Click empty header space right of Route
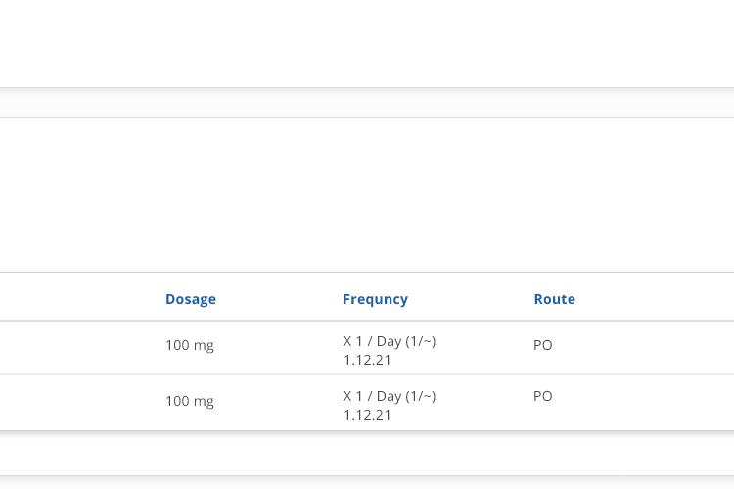The width and height of the screenshot is (734, 489). [656, 296]
